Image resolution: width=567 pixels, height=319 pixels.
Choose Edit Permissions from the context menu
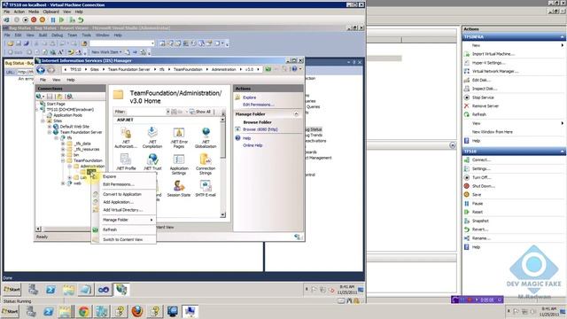coord(124,184)
